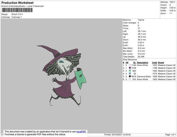Click the Snow White swatch beside 505
Screen dimensions: 177x137
coord(130,79)
